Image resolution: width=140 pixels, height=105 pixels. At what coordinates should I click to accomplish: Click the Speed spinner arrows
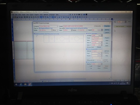(x=102, y=30)
